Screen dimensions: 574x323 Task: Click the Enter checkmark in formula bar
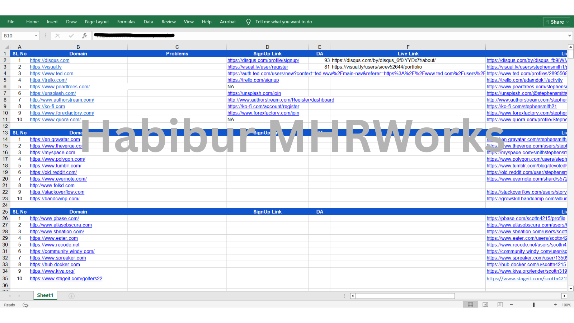[71, 36]
